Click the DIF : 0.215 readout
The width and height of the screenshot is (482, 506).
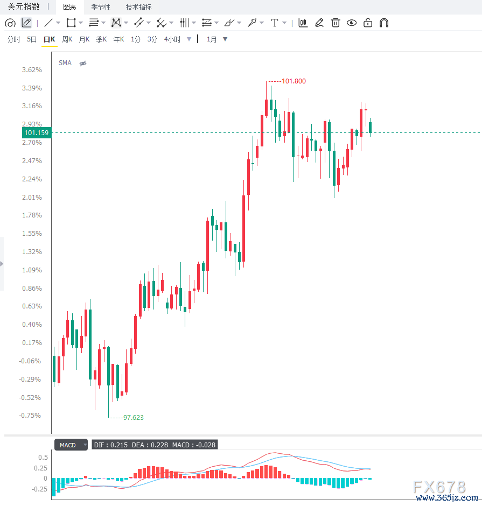coord(111,445)
